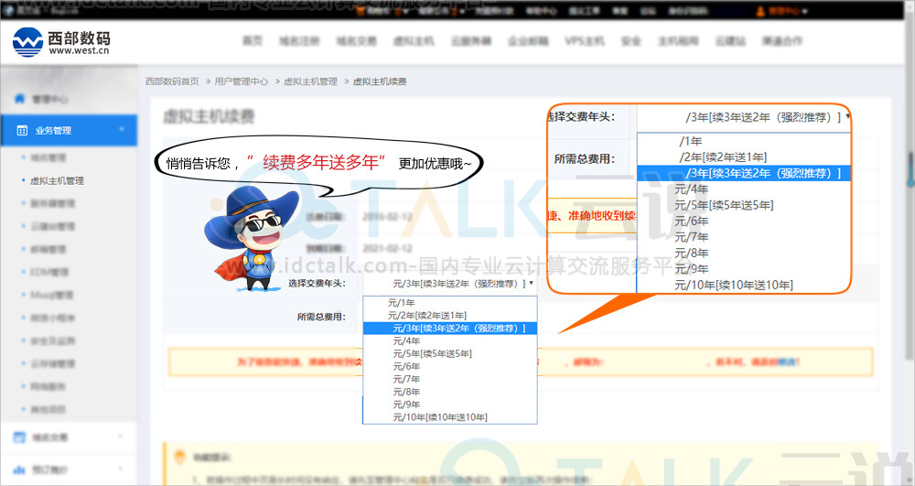
Task: Open the 选择交费年头 select box
Action: tap(449, 284)
